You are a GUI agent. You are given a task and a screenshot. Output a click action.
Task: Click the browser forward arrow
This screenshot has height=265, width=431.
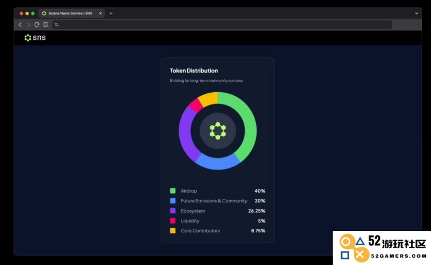click(28, 25)
